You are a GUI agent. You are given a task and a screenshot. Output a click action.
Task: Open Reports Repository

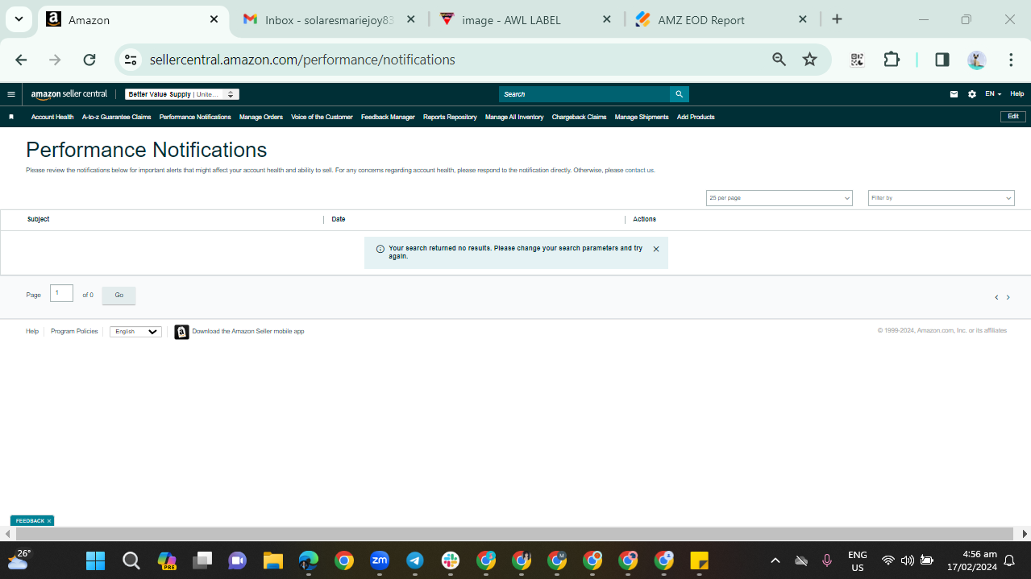click(450, 117)
